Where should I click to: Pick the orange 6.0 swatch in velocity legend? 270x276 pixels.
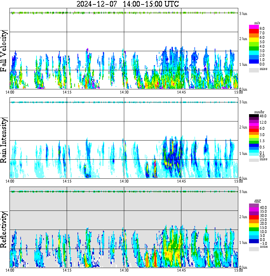pos(254,36)
